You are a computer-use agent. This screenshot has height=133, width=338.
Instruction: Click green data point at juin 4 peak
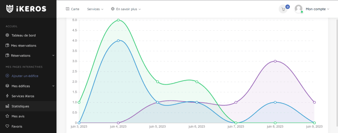tap(118, 20)
